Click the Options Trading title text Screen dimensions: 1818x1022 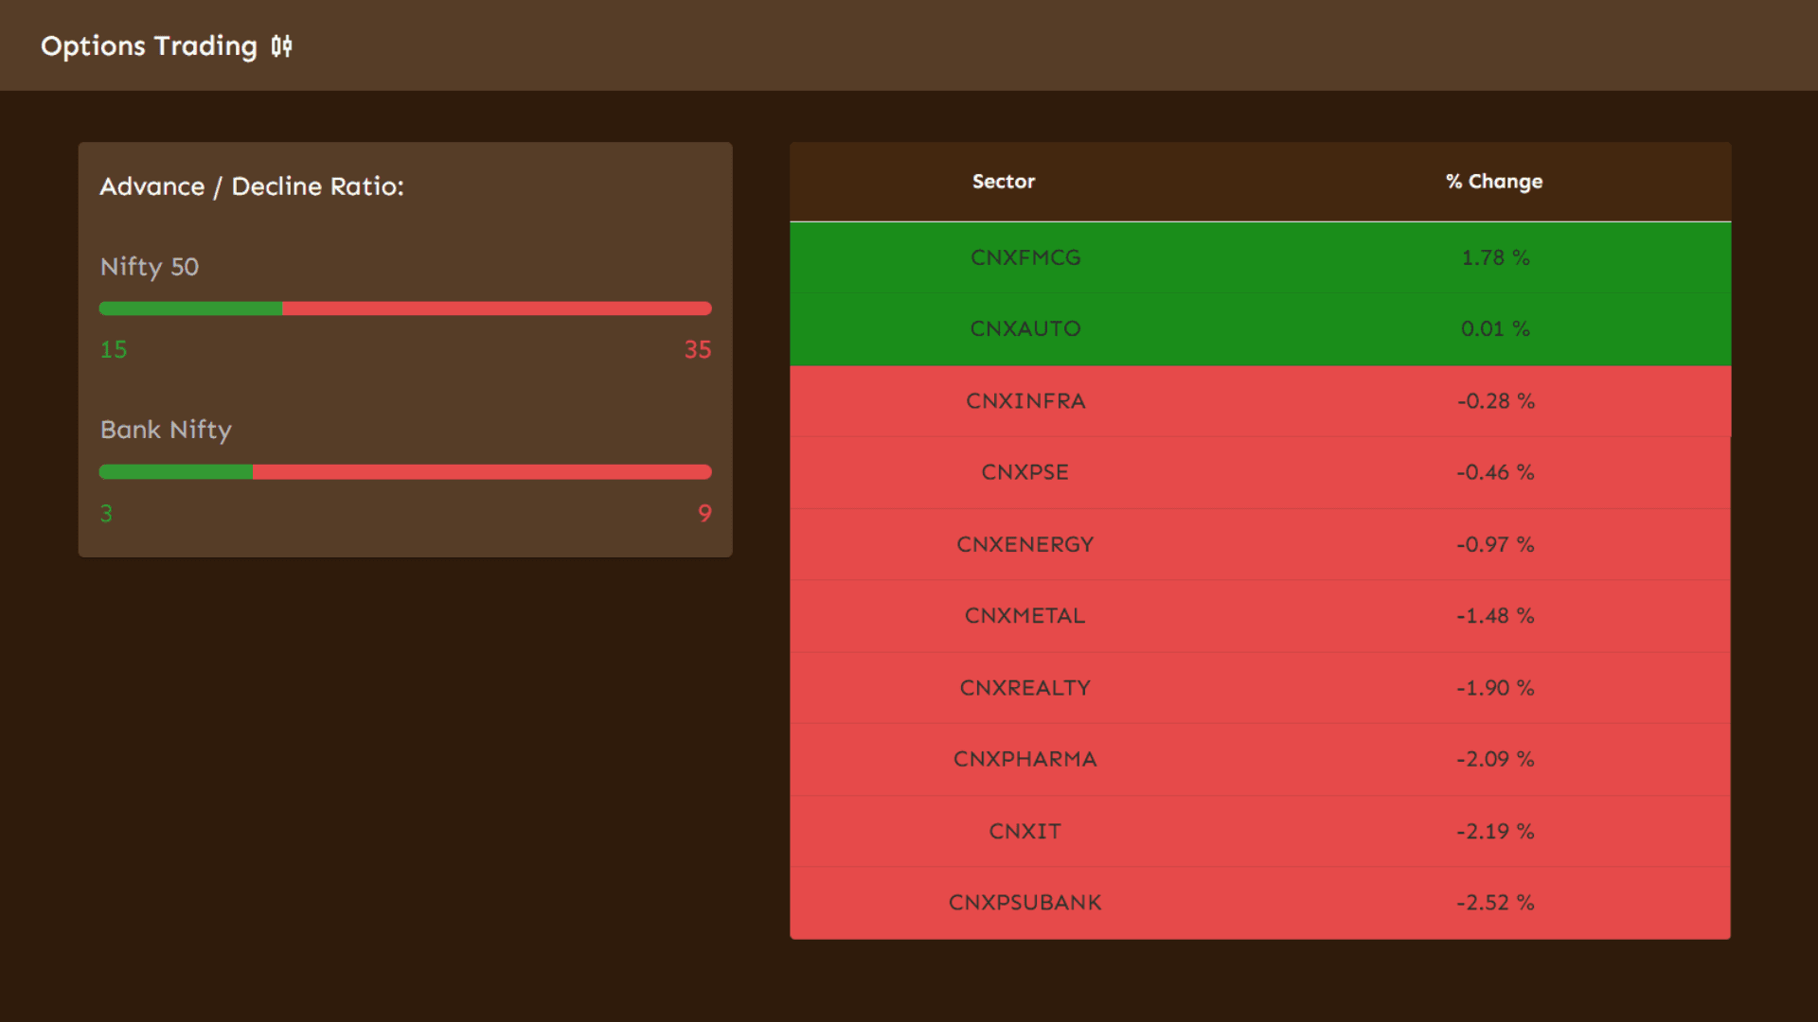(150, 45)
